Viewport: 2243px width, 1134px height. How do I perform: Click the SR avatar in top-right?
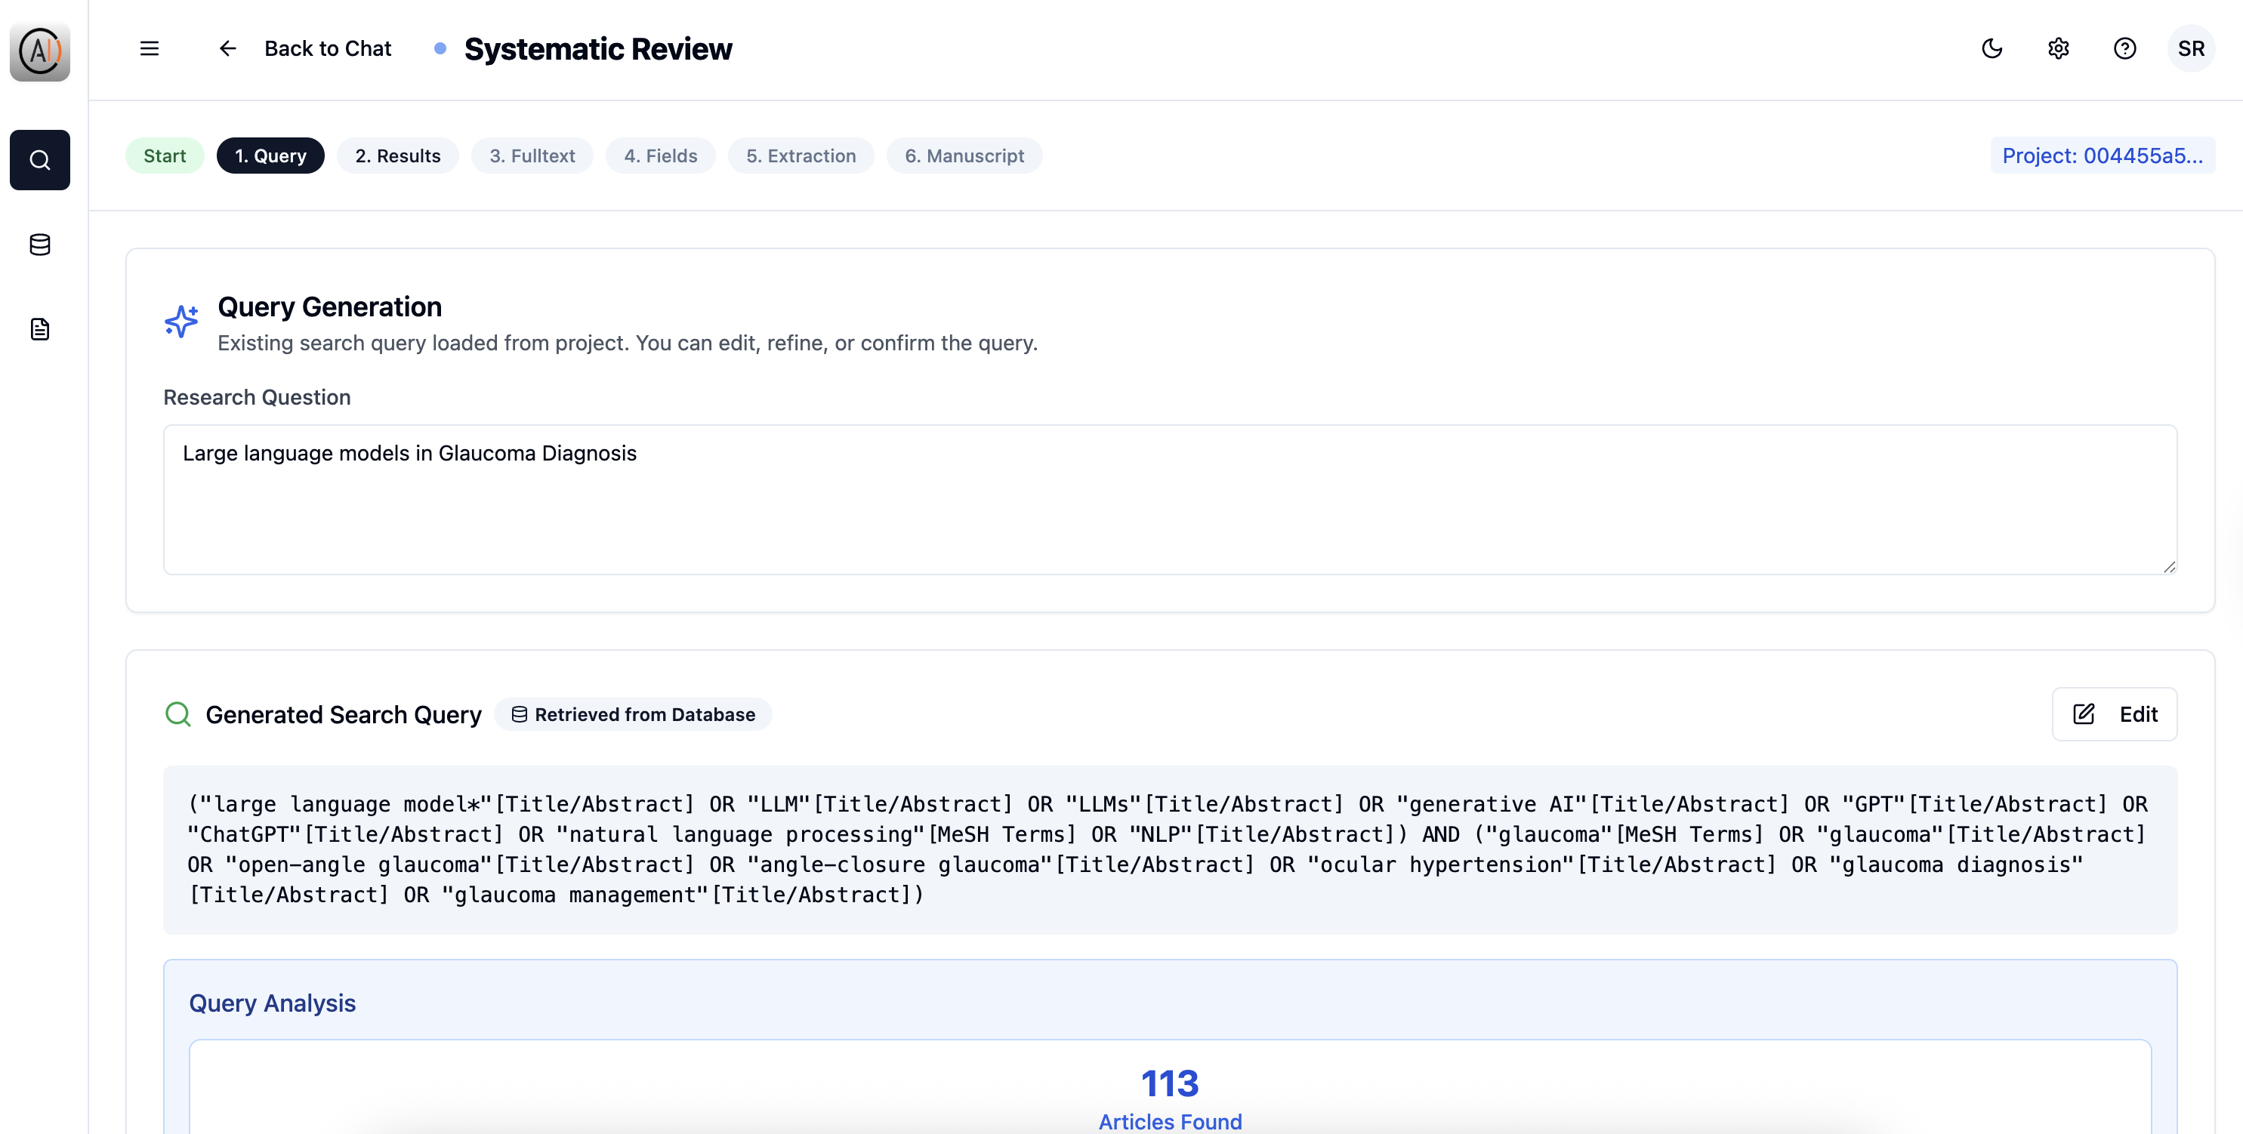click(x=2192, y=49)
